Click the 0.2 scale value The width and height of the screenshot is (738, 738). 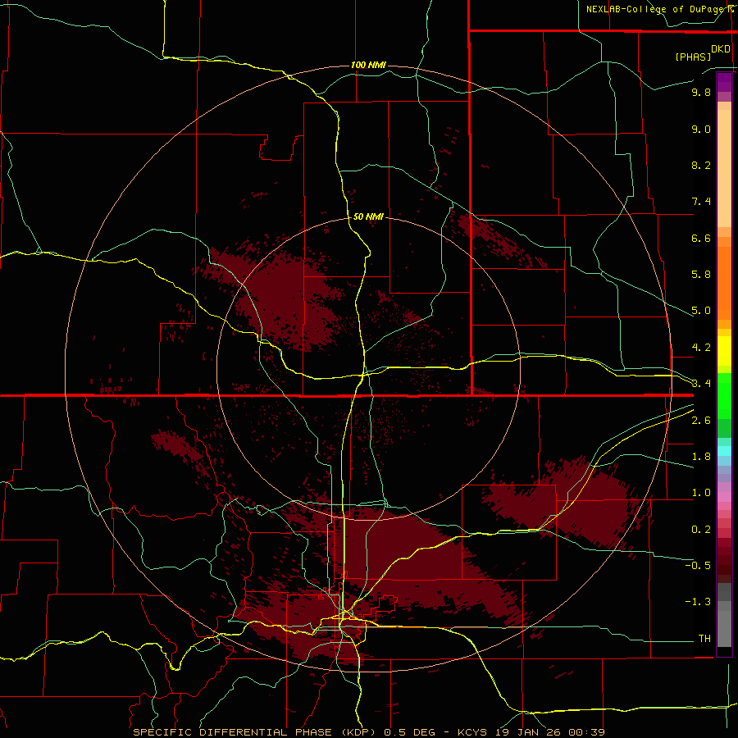tap(701, 530)
